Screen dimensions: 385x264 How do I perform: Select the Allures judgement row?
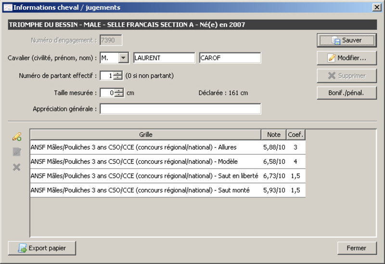pos(167,147)
